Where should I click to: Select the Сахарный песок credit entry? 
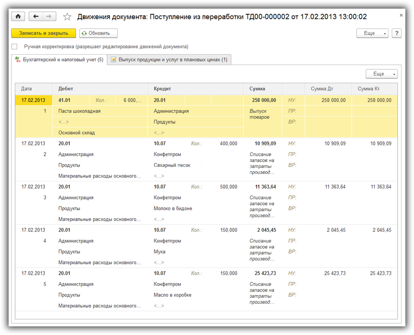pos(172,165)
